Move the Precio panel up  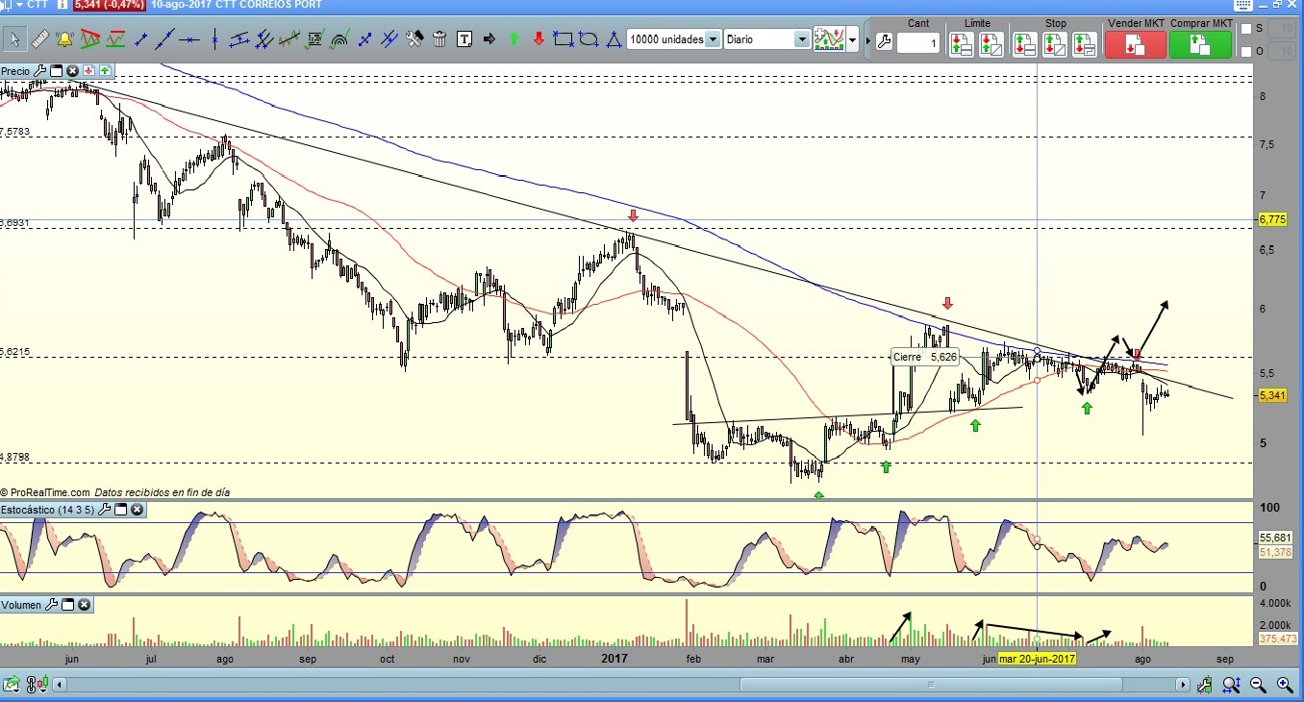point(104,71)
